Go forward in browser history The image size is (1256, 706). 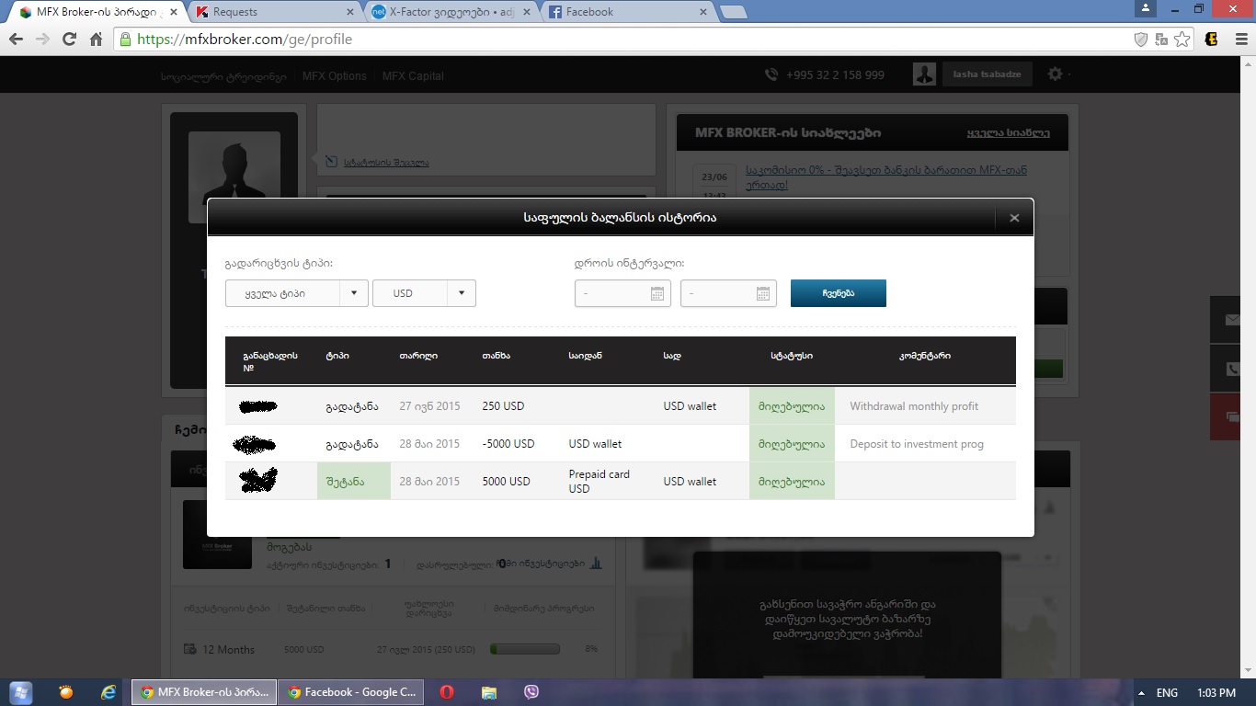pos(42,40)
